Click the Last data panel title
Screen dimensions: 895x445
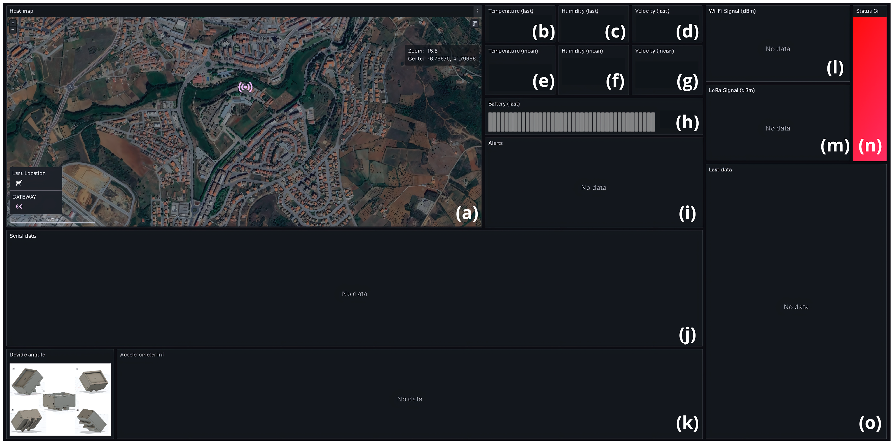[720, 170]
